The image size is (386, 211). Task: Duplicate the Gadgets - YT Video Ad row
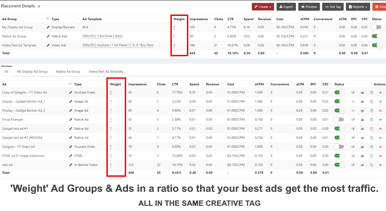point(371,147)
